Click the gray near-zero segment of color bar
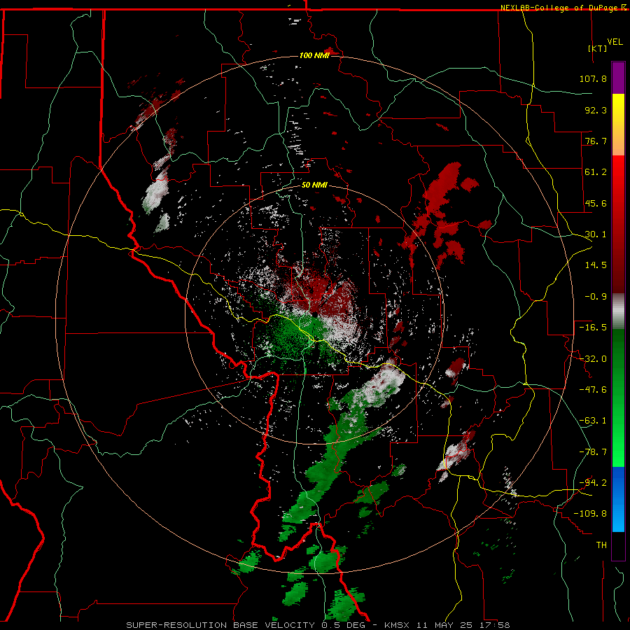This screenshot has width=630, height=630. tap(618, 311)
